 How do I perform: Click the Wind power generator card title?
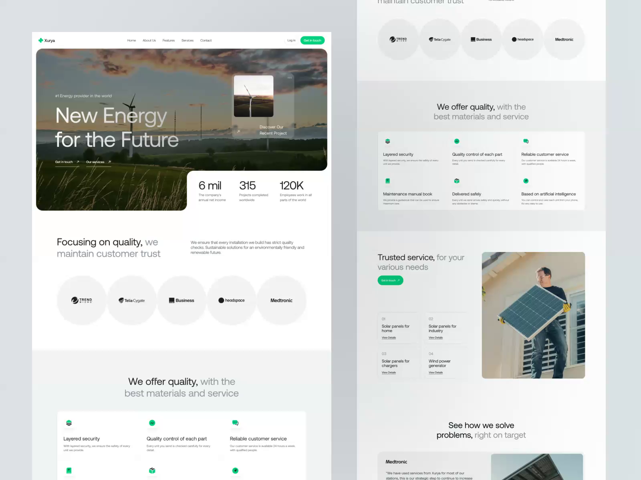click(x=439, y=363)
